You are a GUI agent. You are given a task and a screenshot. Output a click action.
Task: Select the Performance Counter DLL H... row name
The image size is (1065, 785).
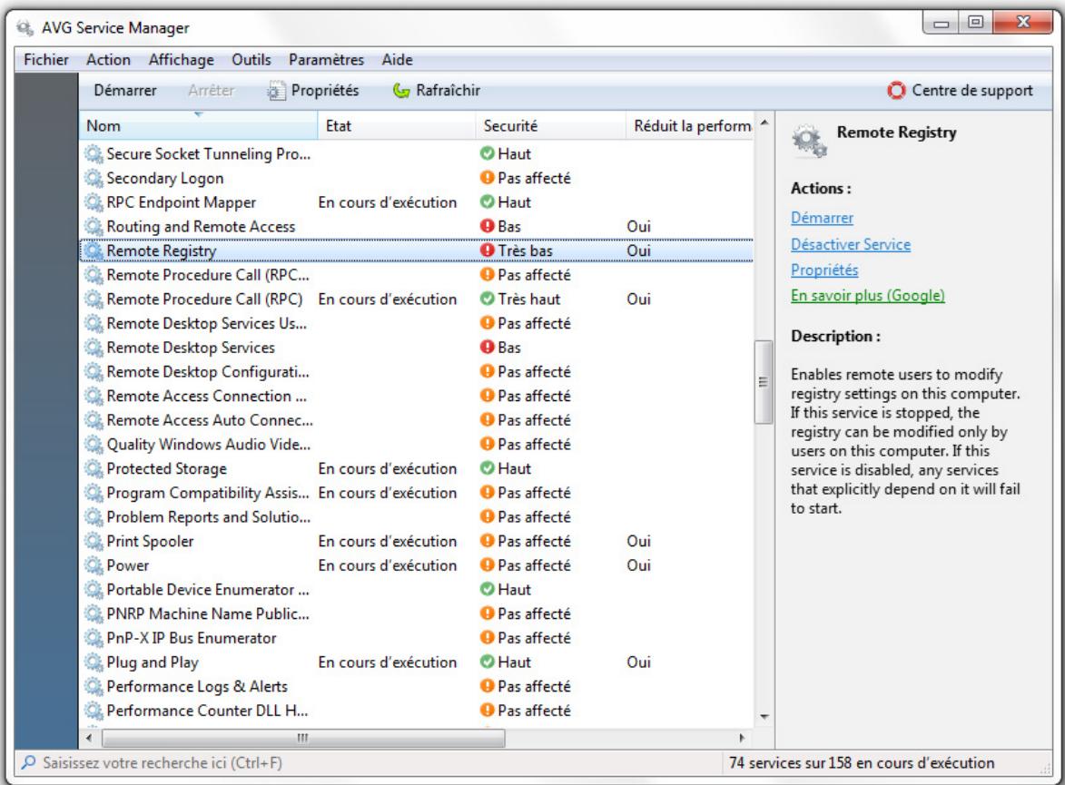point(207,711)
